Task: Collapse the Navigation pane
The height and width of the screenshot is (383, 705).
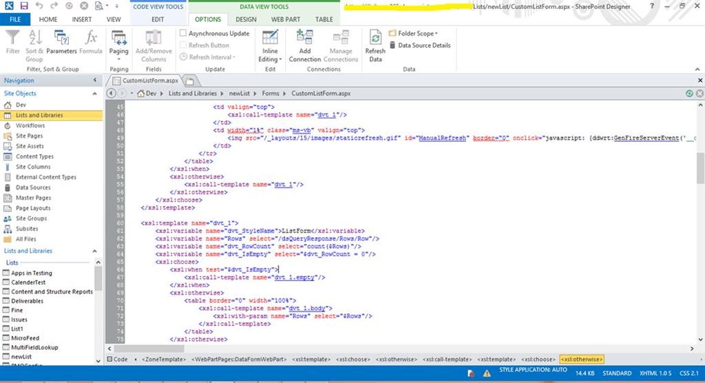Action: 95,81
